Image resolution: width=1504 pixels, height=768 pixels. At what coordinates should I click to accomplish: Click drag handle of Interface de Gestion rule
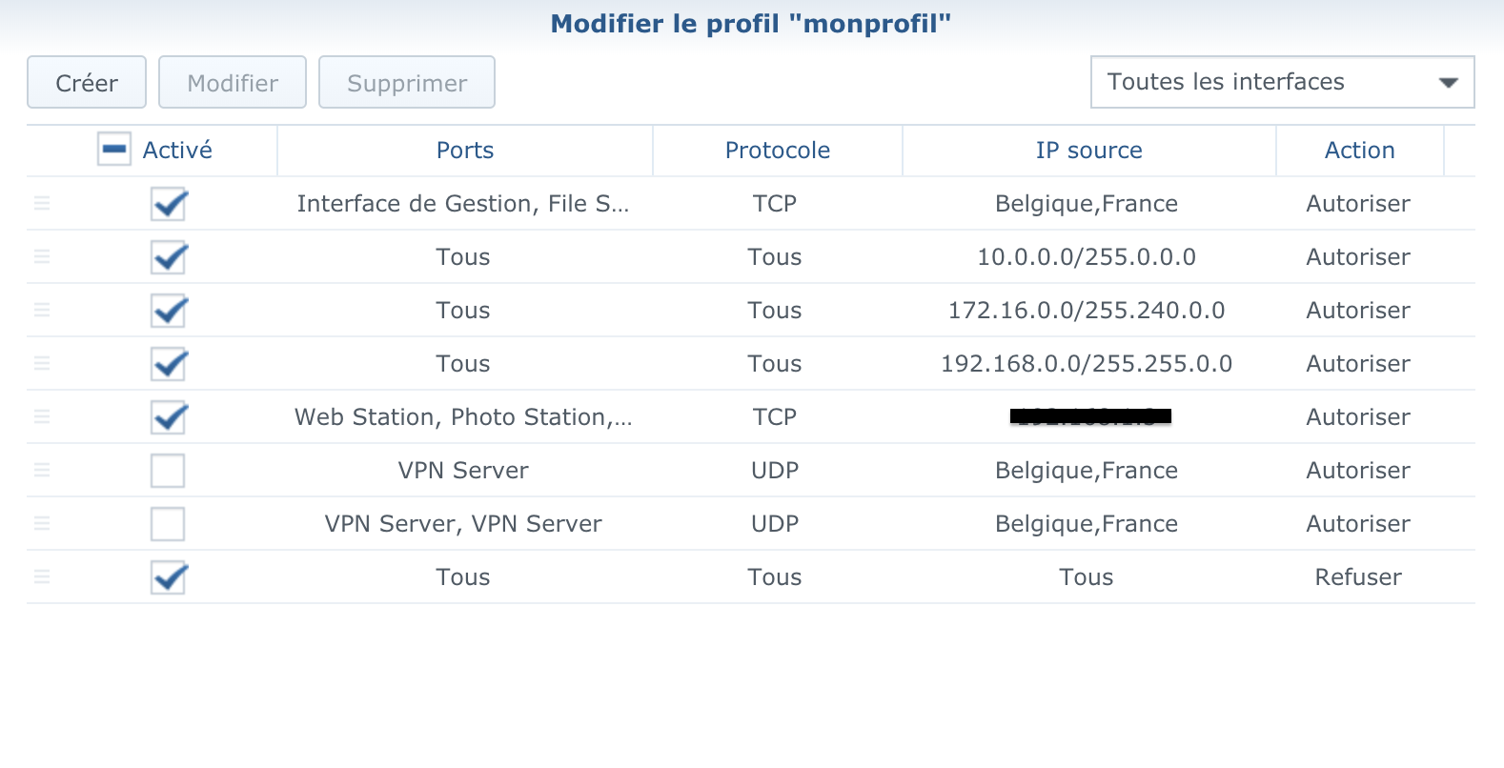pos(42,203)
